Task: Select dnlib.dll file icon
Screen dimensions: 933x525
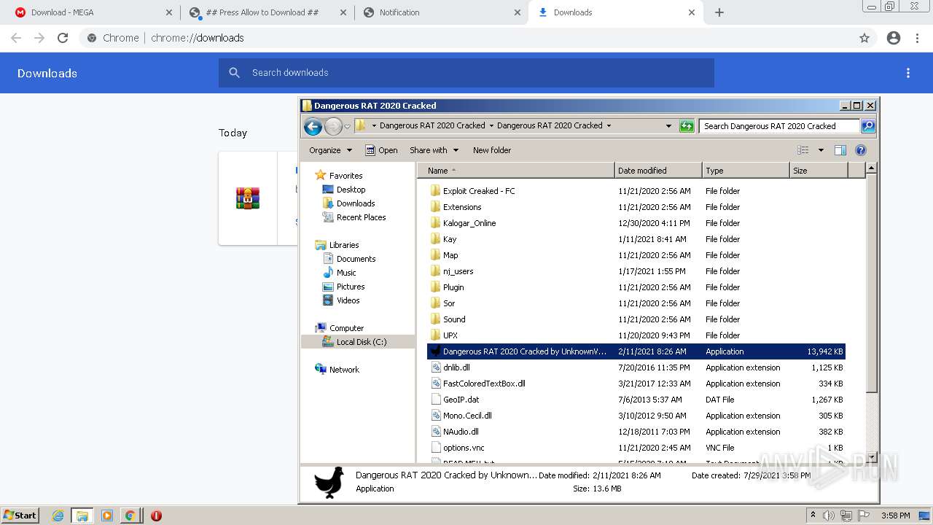Action: point(436,367)
